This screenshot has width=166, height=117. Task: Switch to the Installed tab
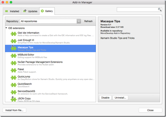tap(12, 11)
